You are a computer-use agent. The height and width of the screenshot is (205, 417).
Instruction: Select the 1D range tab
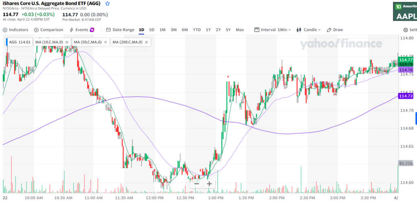pyautogui.click(x=141, y=30)
